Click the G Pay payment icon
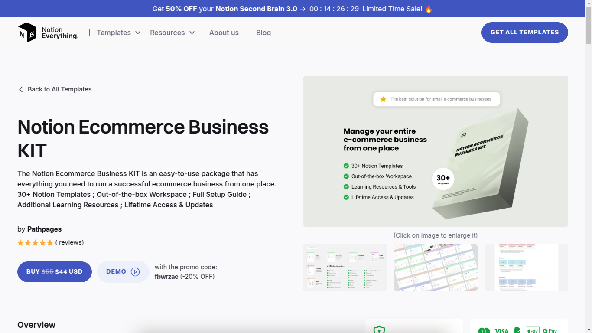 pyautogui.click(x=550, y=330)
